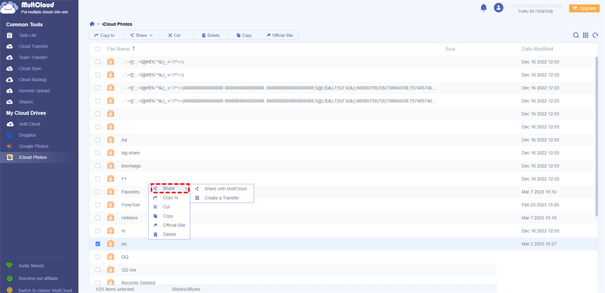605x293 pixels.
Task: Go to home breadcrumb icon
Action: click(92, 24)
